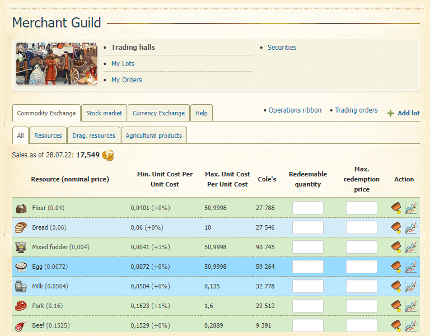
Task: Focus the Max. redemption price field for Pork
Action: pyautogui.click(x=362, y=306)
